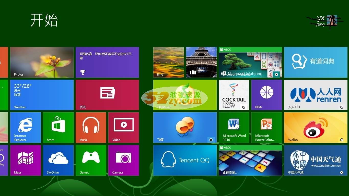The image size is (349, 196).
Task: Open the Camera tile
Action: point(124,160)
